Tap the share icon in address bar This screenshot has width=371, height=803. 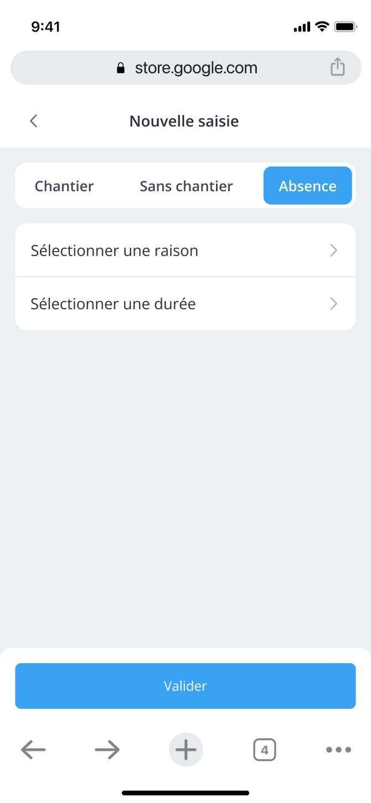pyautogui.click(x=337, y=68)
